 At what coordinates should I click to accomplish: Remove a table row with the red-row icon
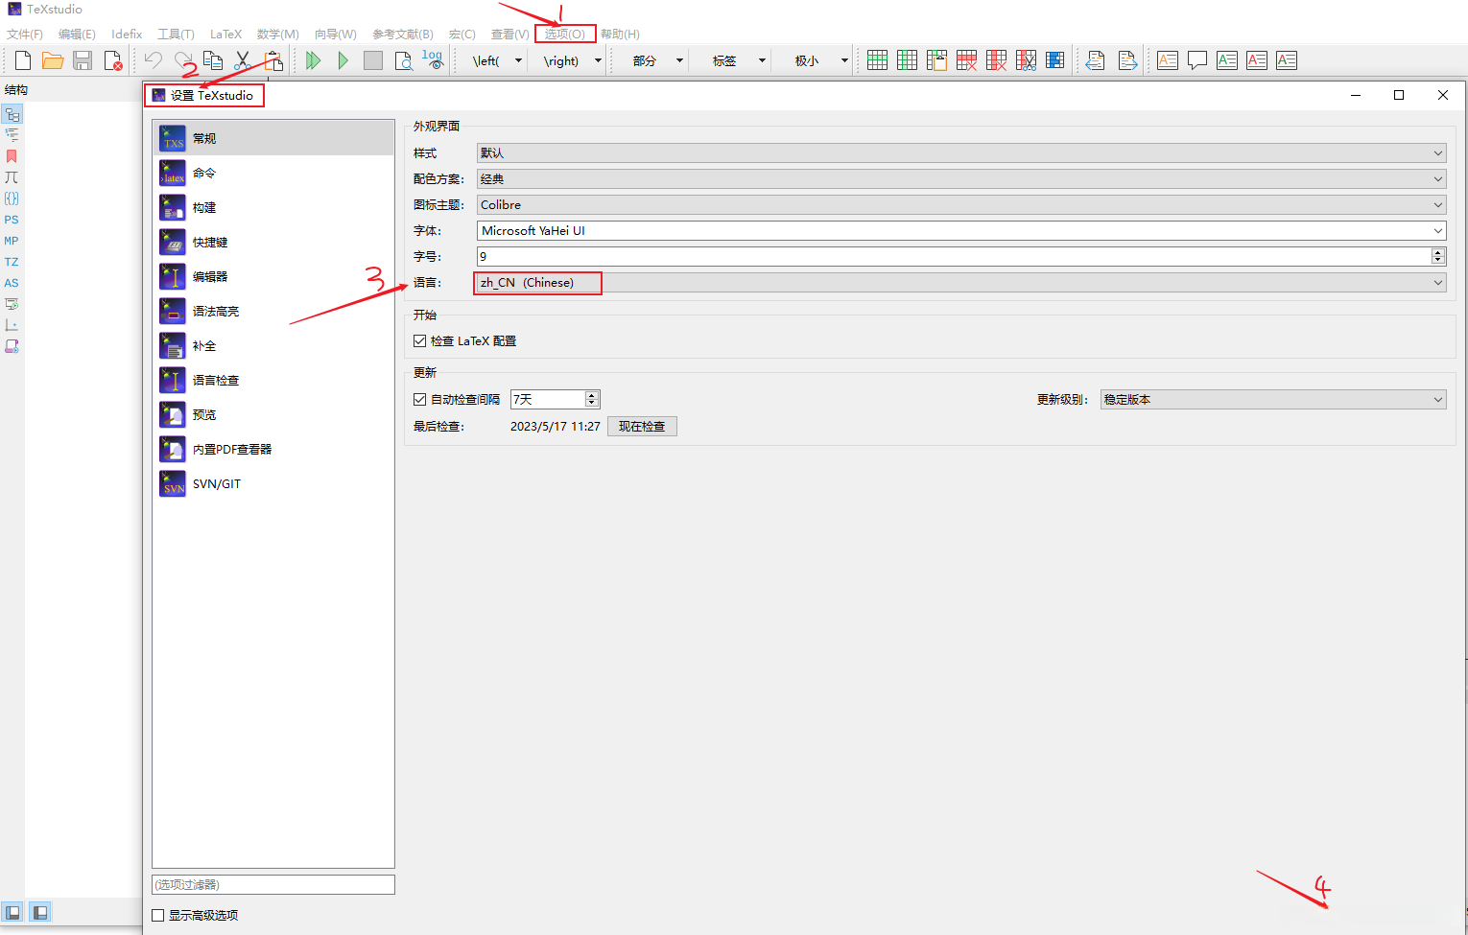pyautogui.click(x=966, y=60)
